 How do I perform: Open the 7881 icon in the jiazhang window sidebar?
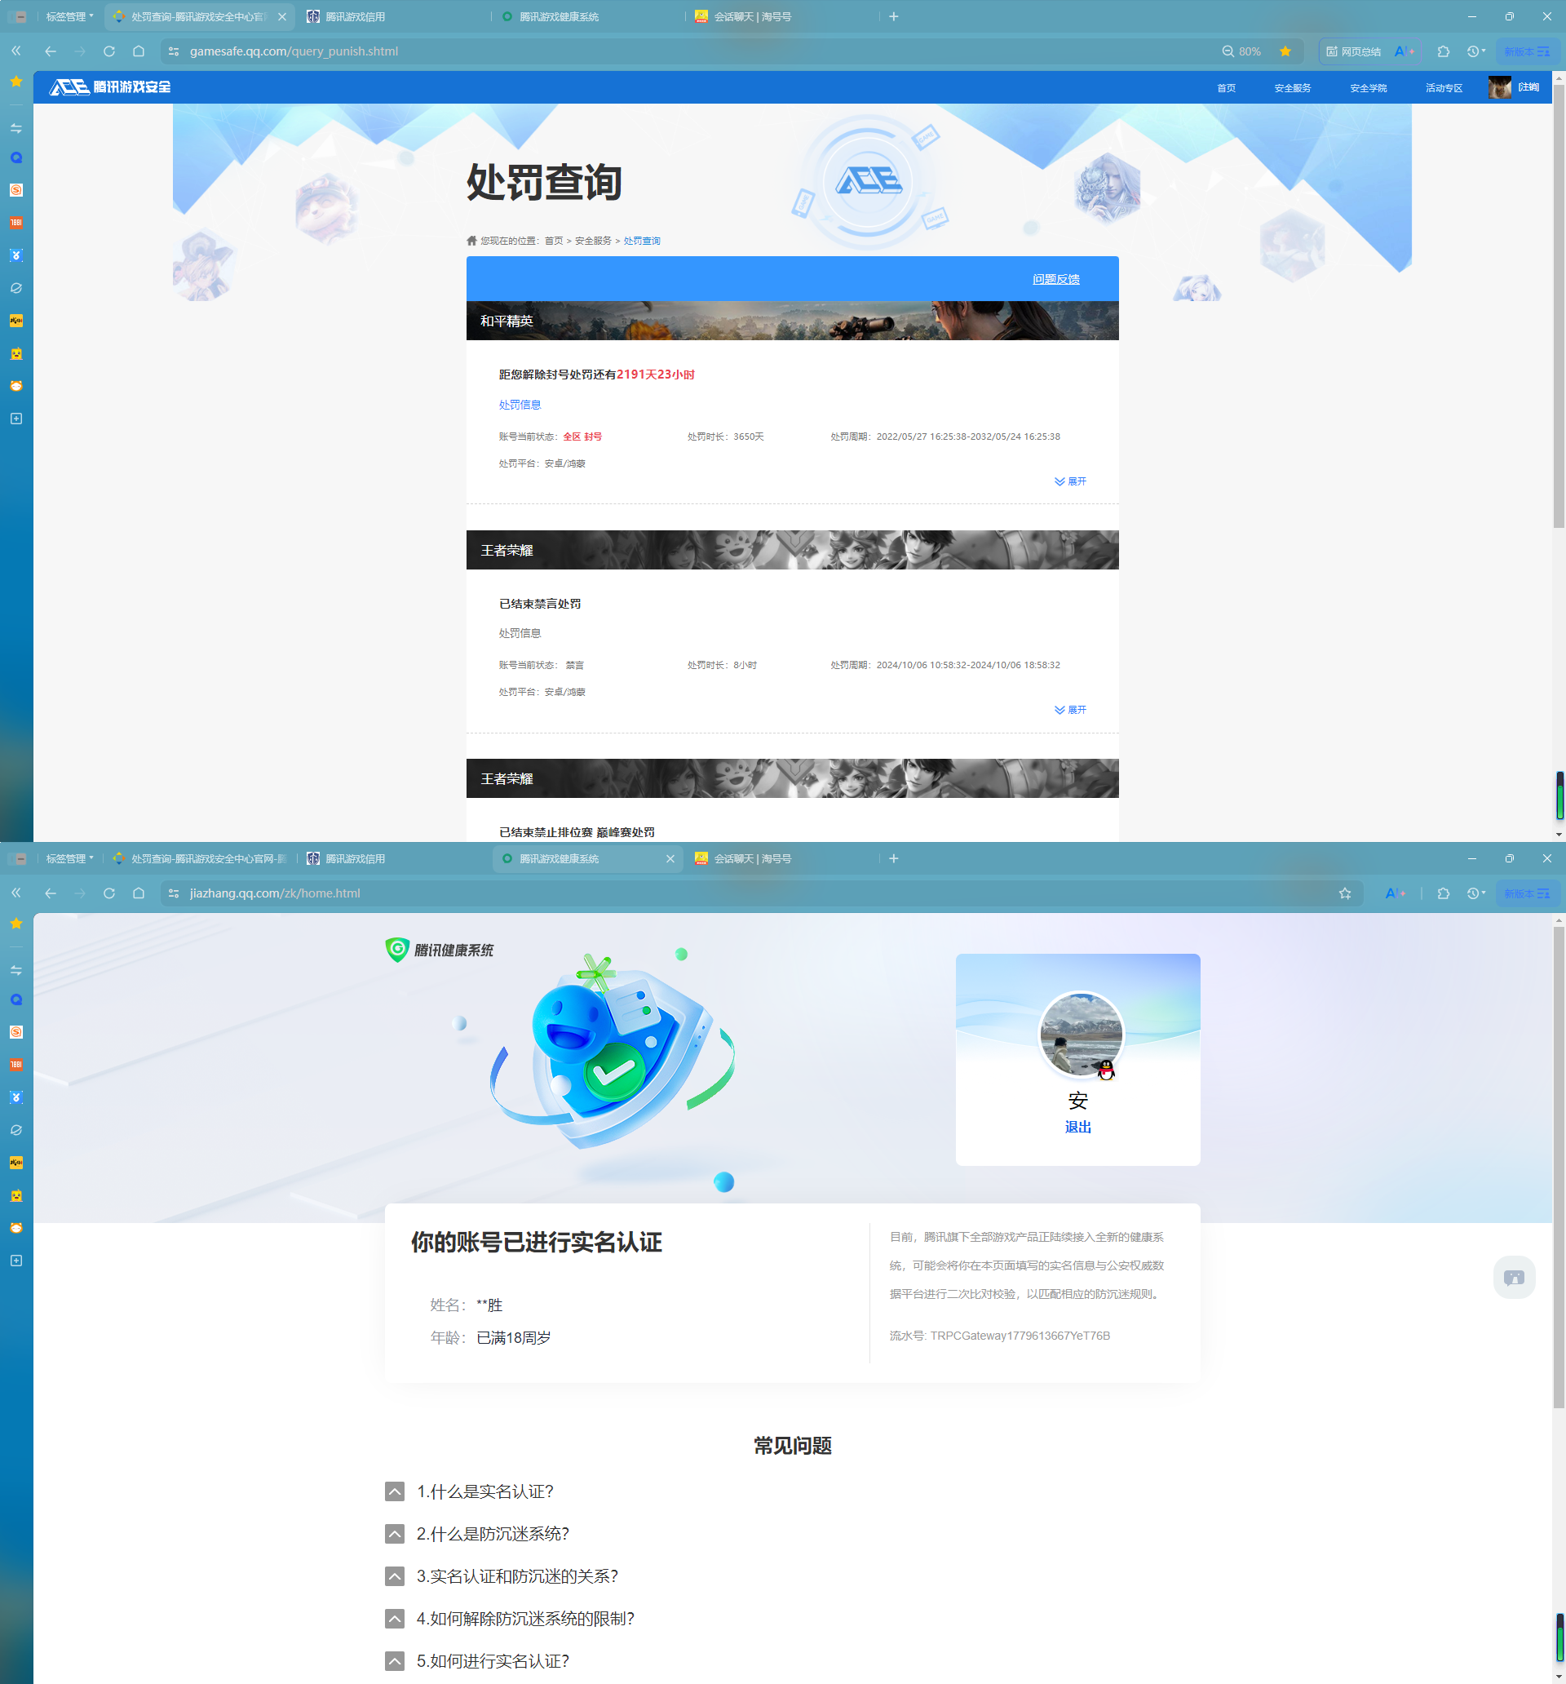[x=16, y=1065]
